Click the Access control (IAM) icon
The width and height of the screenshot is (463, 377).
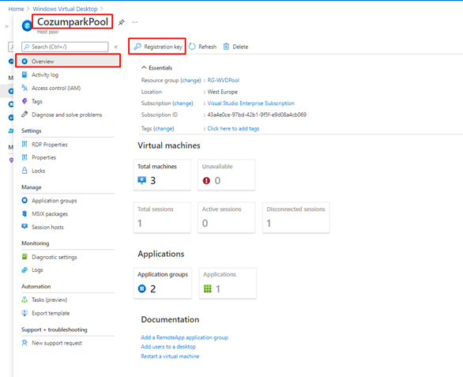click(x=24, y=88)
